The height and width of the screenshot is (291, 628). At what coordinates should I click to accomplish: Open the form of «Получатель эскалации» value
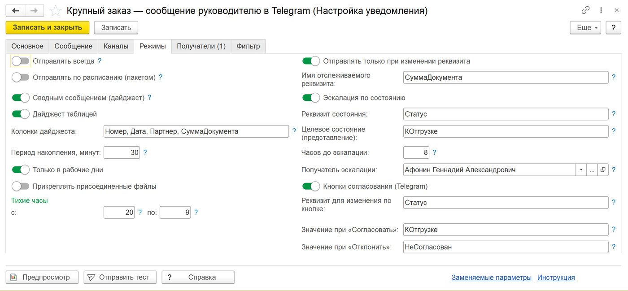pos(603,170)
